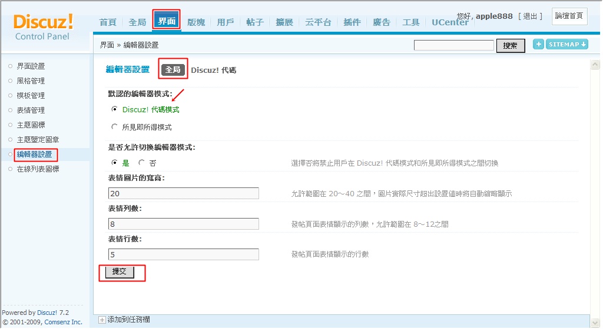Open the 工具 top menu
This screenshot has width=603, height=329.
point(410,22)
